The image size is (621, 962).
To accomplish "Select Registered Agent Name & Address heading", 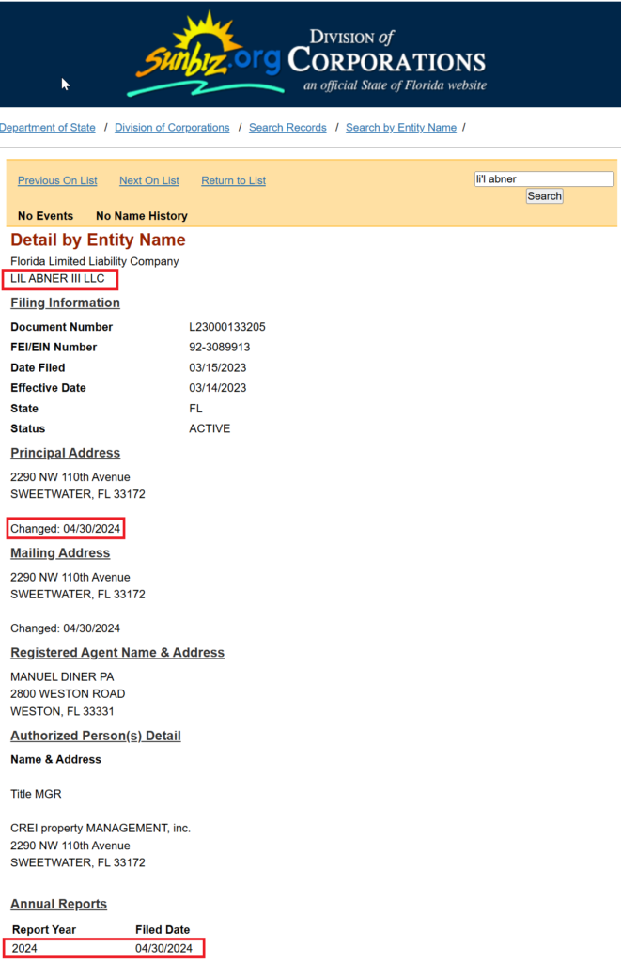I will pos(117,653).
